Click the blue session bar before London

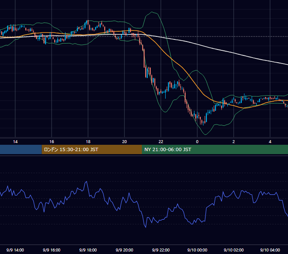coord(21,149)
